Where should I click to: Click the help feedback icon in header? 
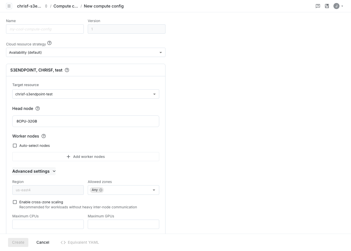(318, 6)
